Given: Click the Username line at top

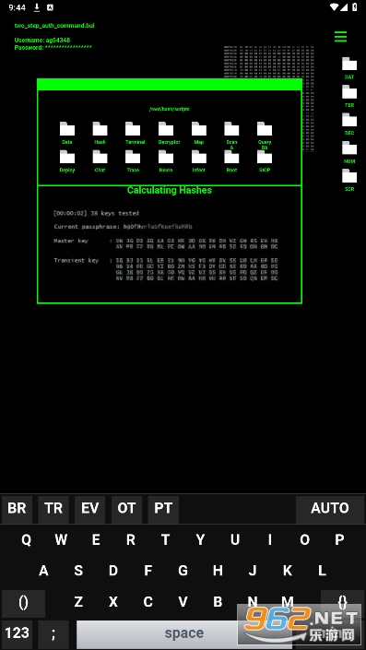Looking at the screenshot, I should coord(41,41).
